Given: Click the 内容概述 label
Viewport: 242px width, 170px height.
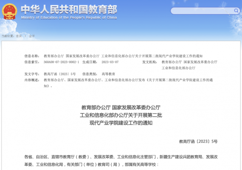Looking at the screenshot, I should click(x=32, y=80).
